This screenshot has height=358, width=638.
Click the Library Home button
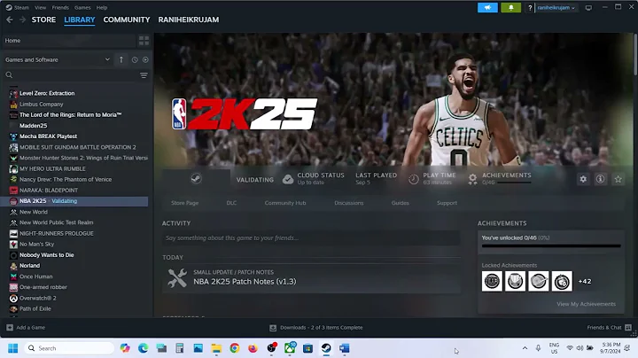pyautogui.click(x=69, y=41)
